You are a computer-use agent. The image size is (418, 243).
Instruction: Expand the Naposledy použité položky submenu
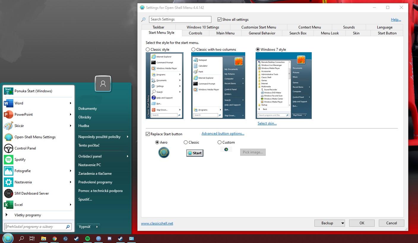click(x=128, y=137)
